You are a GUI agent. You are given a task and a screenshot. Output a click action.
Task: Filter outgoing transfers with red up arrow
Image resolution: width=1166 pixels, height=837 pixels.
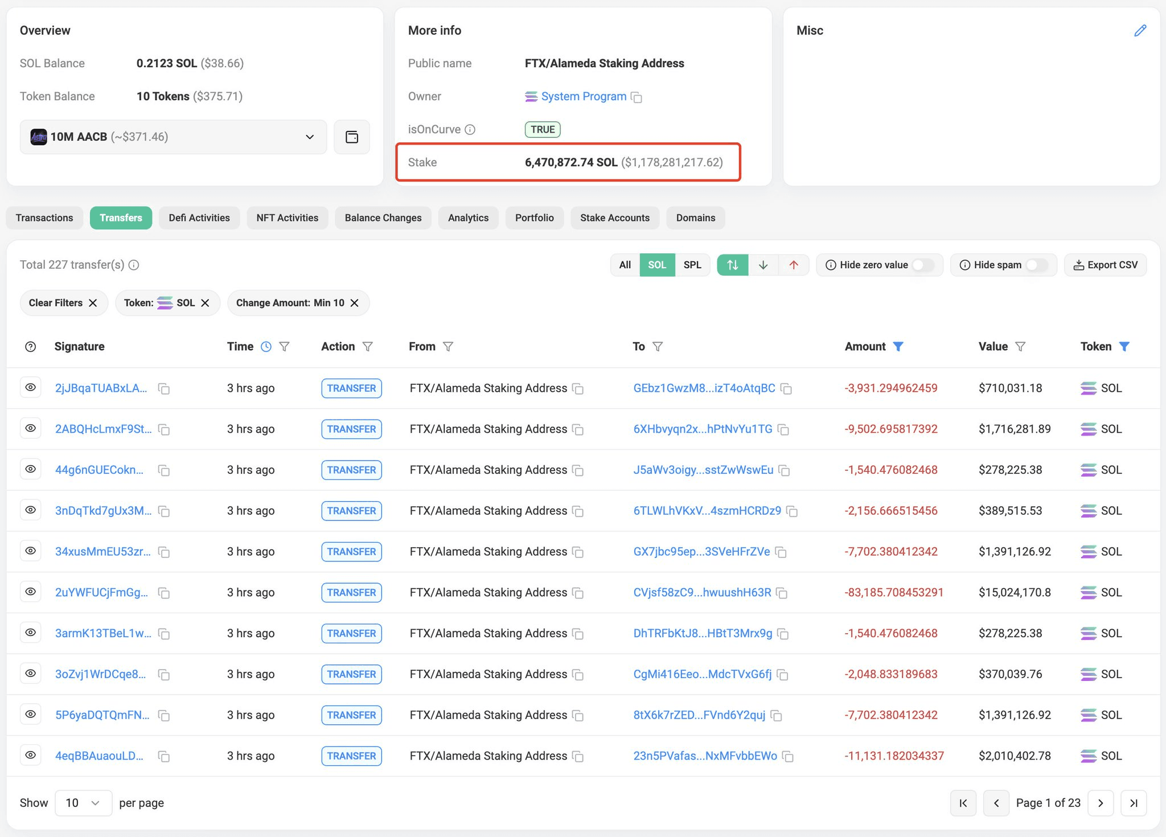point(794,265)
